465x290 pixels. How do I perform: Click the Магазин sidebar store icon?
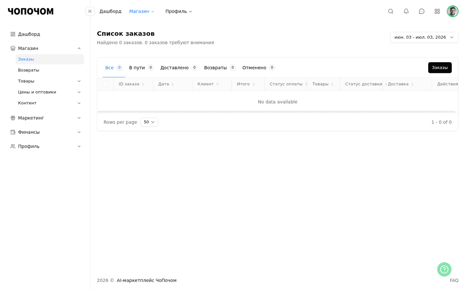coord(13,48)
